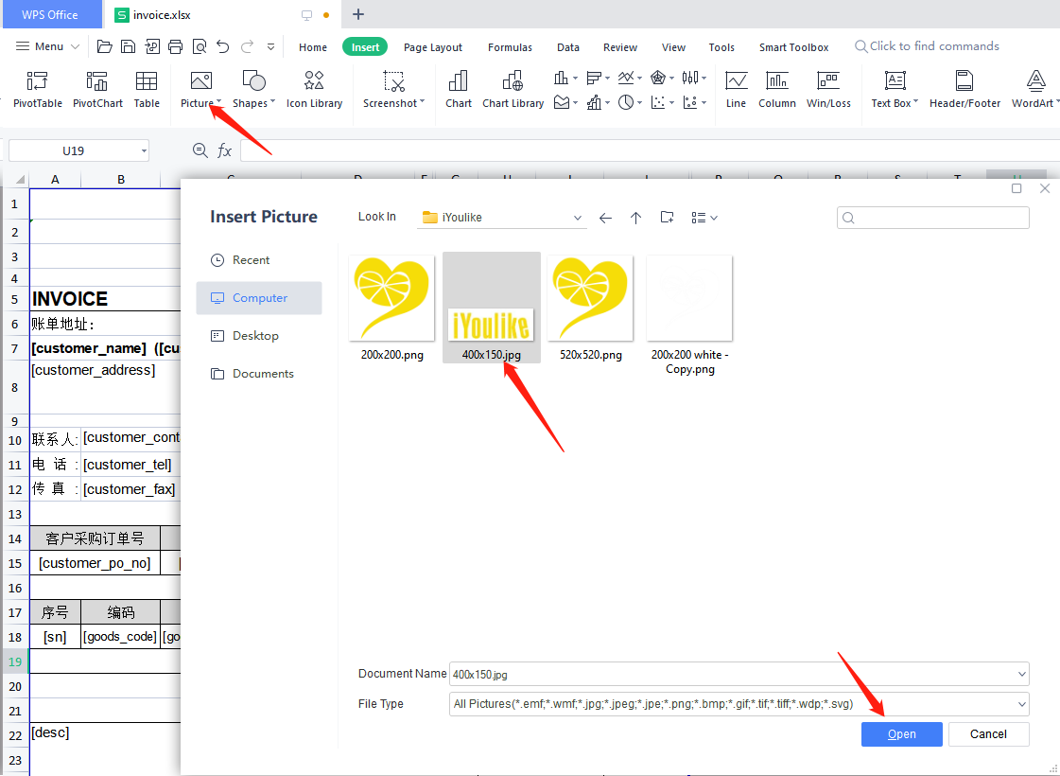Click the Header/Footer icon

tap(964, 82)
